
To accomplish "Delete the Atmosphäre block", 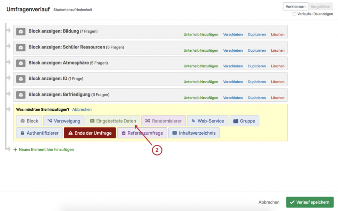I will (x=278, y=66).
